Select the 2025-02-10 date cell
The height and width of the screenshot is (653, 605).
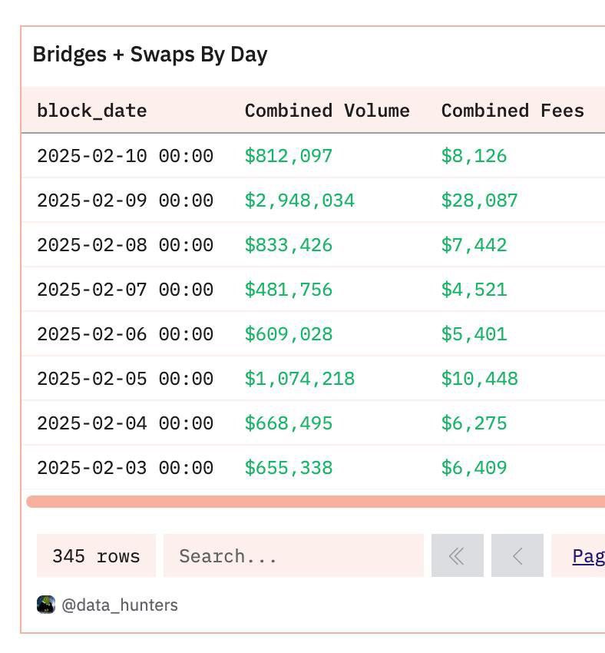(125, 156)
